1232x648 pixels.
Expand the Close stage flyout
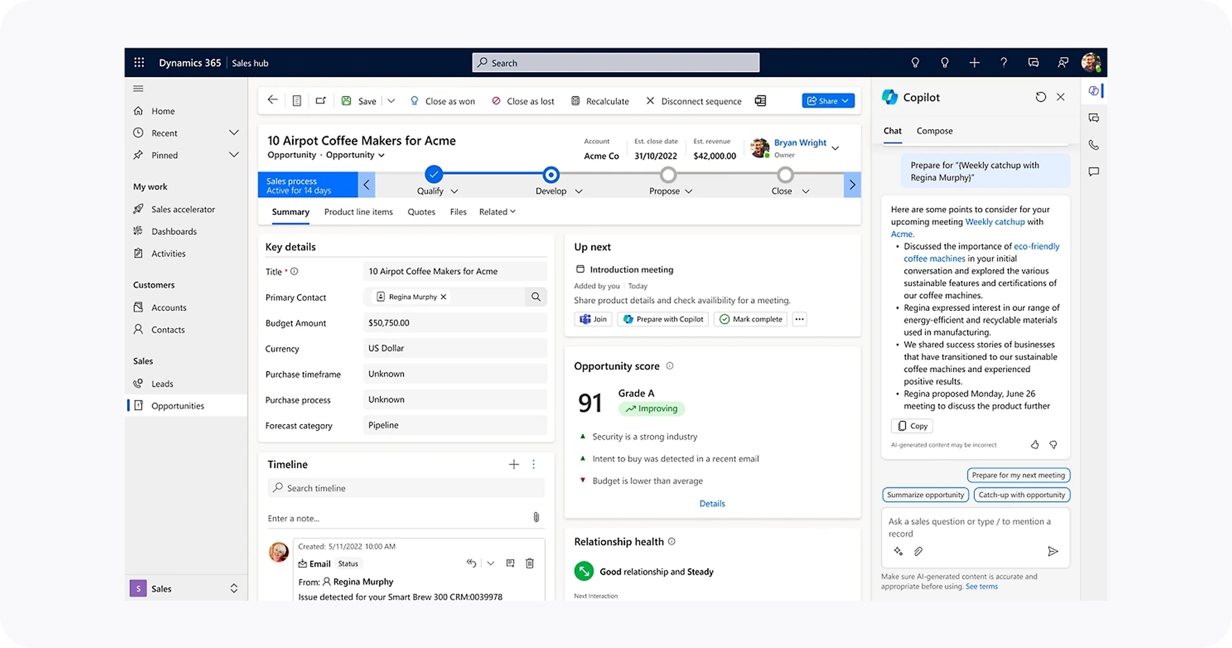click(x=805, y=191)
